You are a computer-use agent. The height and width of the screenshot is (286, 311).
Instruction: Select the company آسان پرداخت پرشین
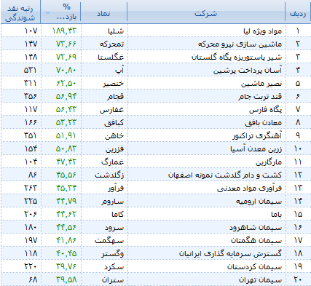click(248, 71)
